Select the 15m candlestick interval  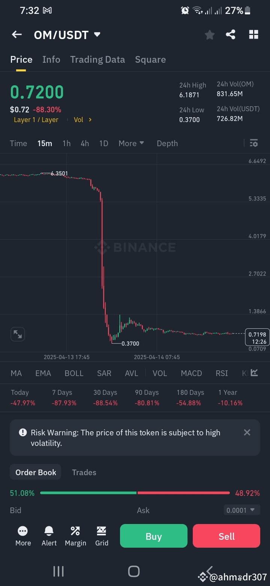45,143
